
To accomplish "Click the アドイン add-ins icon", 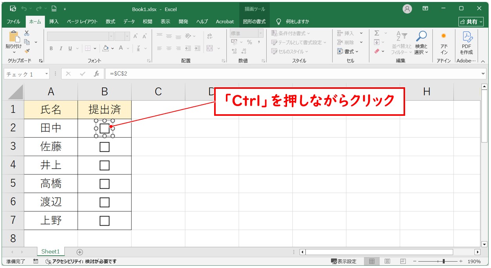I will tap(444, 36).
